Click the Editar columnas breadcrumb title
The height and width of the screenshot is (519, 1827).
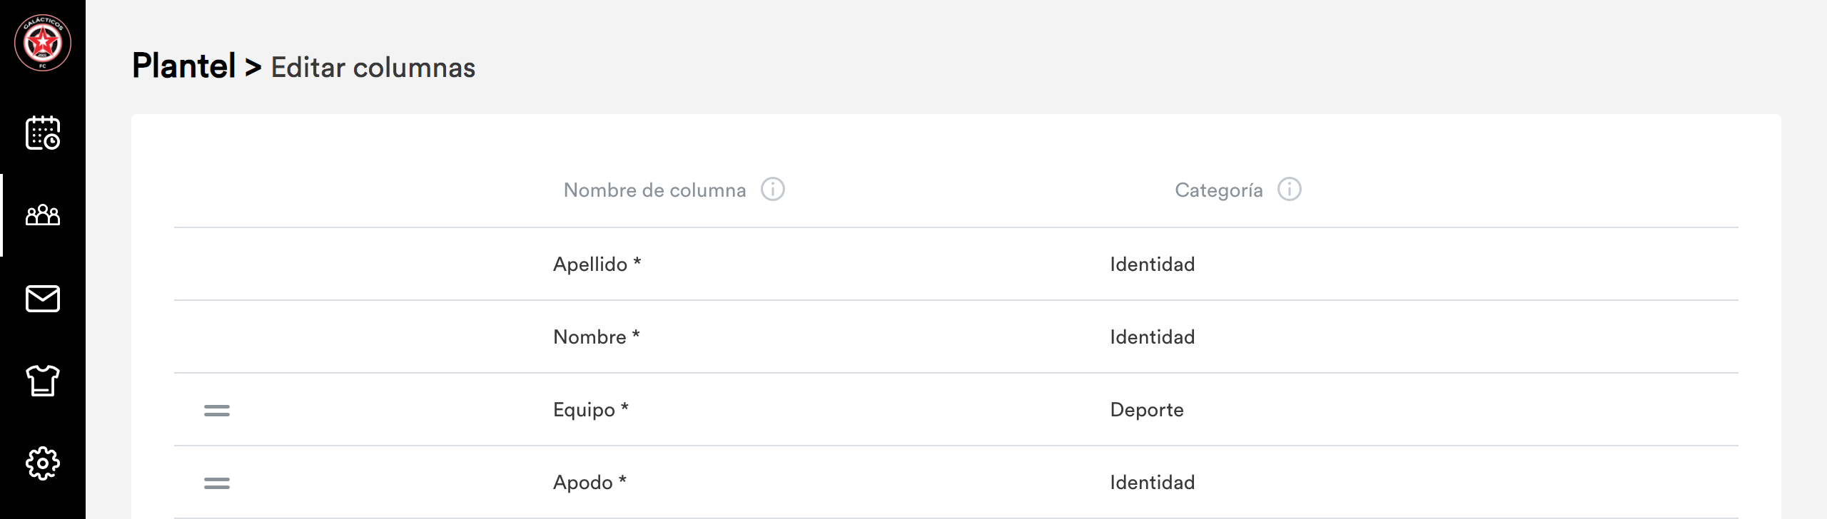373,68
